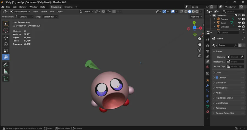Screen dimensions: 247x130
Task: Select the Annotate tool
Action: click(6, 65)
